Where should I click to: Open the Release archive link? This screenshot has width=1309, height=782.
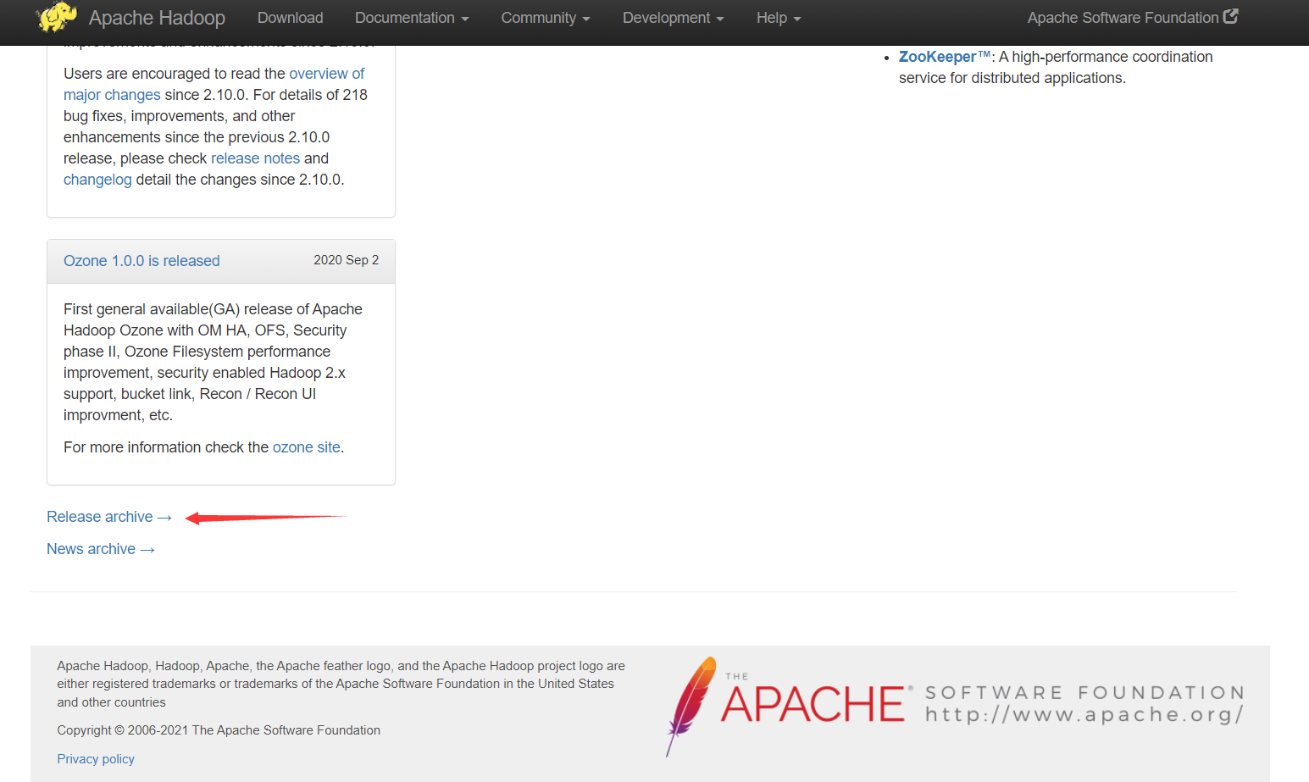(x=99, y=517)
